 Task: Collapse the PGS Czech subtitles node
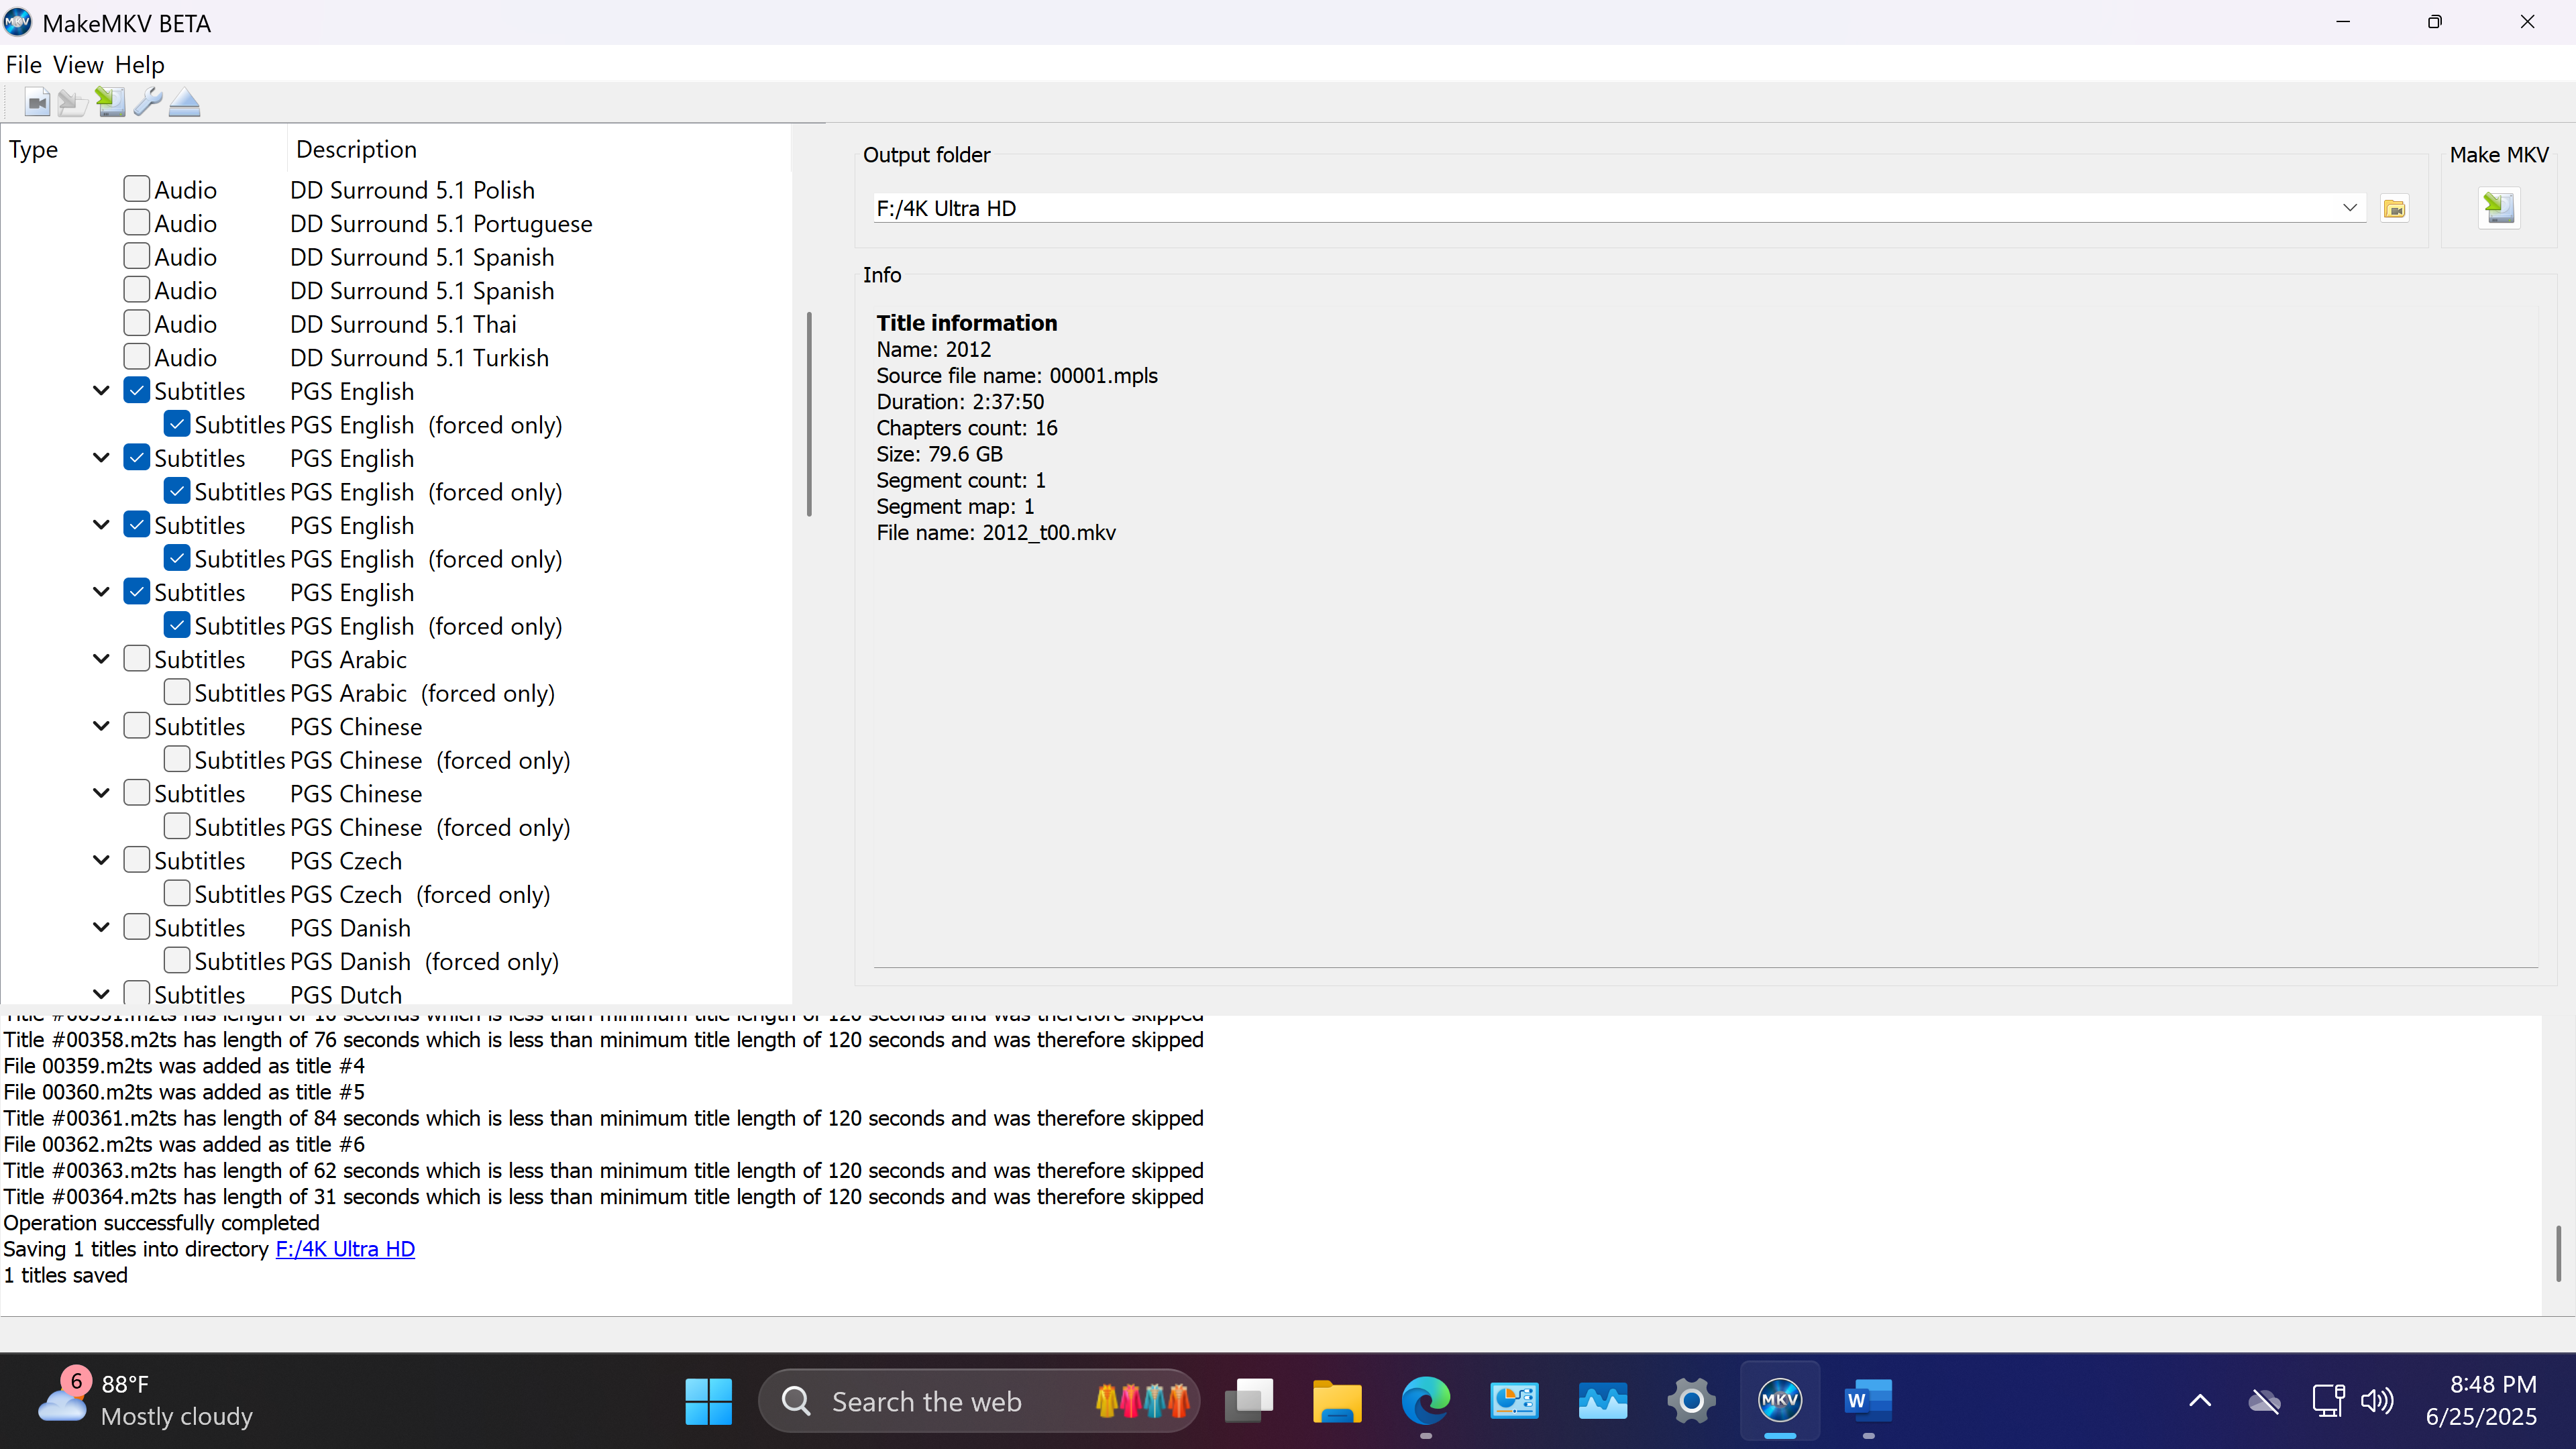101,860
